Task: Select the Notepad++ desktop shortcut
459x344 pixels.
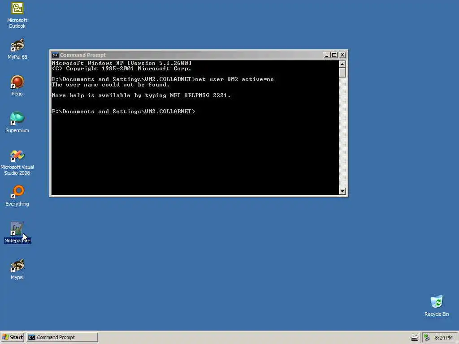Action: coord(17,233)
